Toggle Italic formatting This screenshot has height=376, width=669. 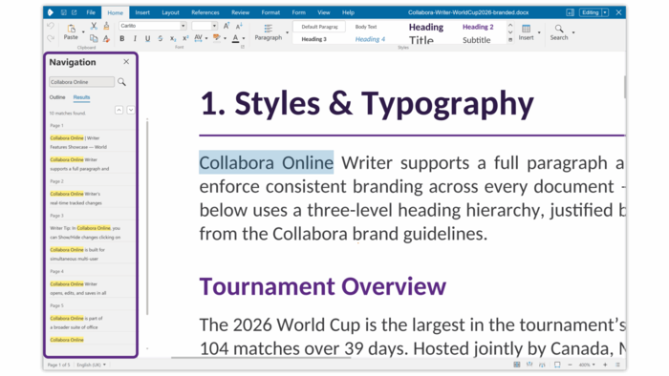tap(135, 39)
